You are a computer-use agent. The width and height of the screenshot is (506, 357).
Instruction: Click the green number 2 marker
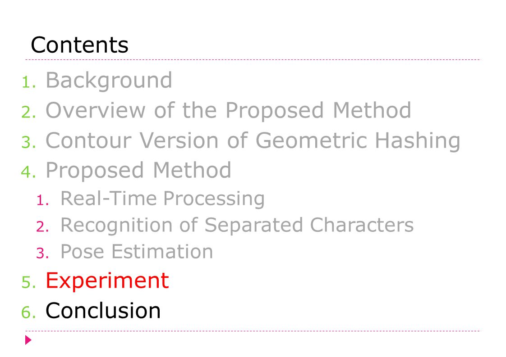[x=29, y=112]
